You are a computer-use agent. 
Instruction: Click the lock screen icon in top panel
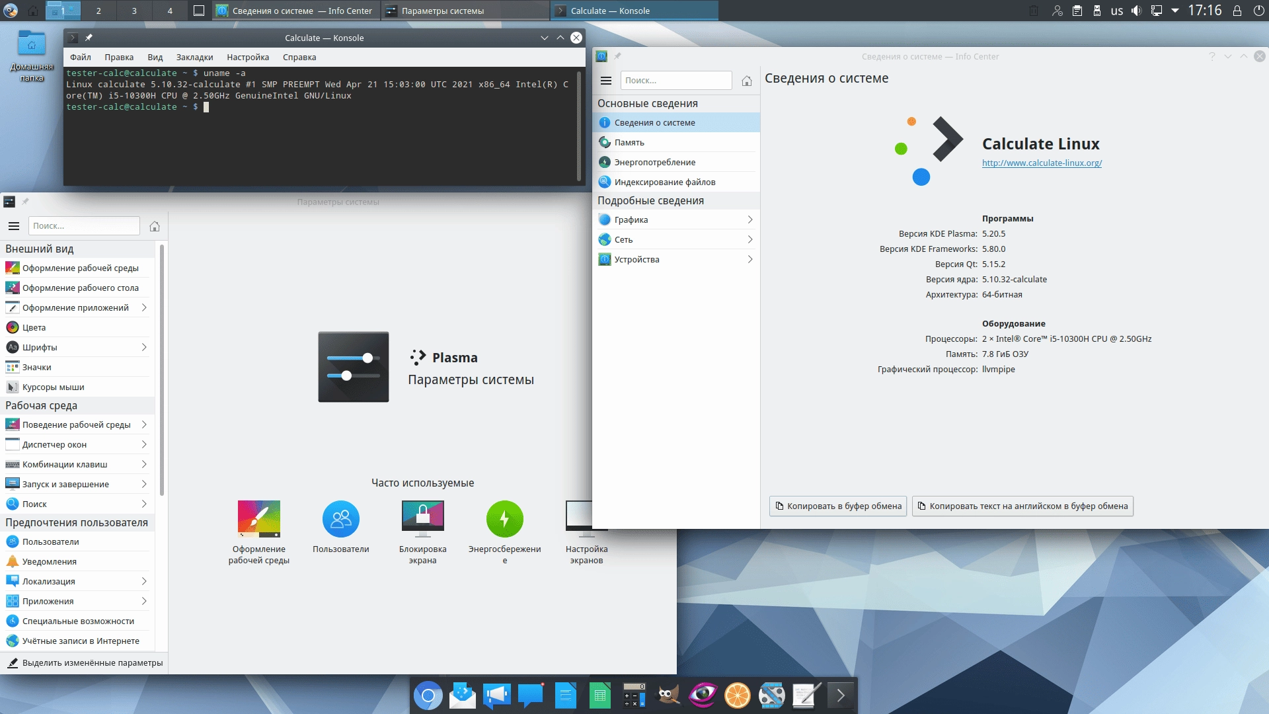click(1237, 11)
